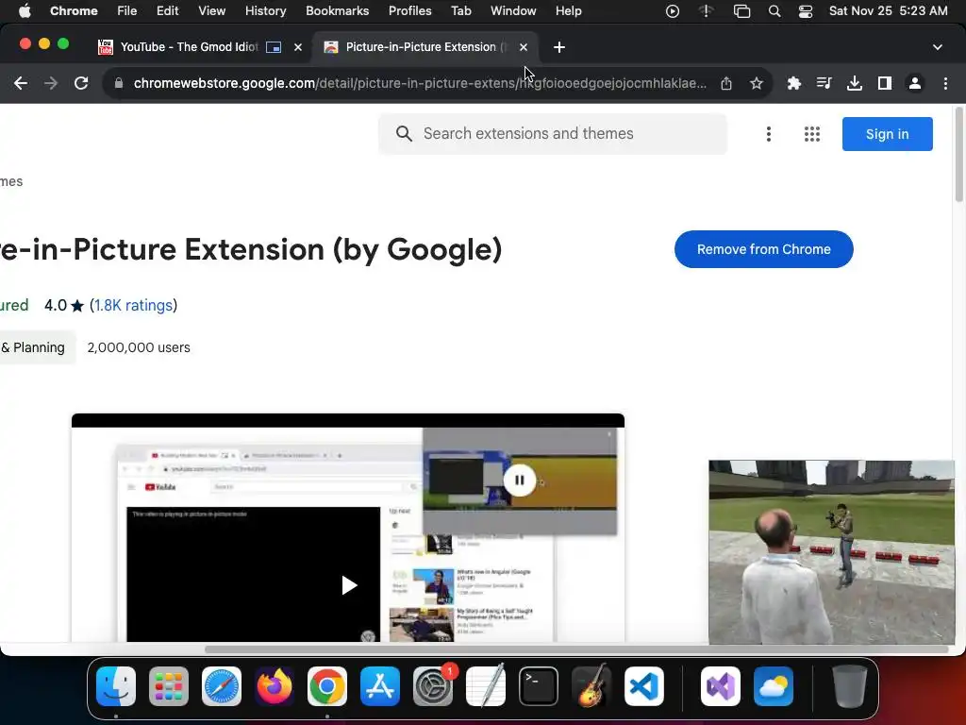
Task: Click the Search extensions and themes field
Action: click(x=553, y=134)
